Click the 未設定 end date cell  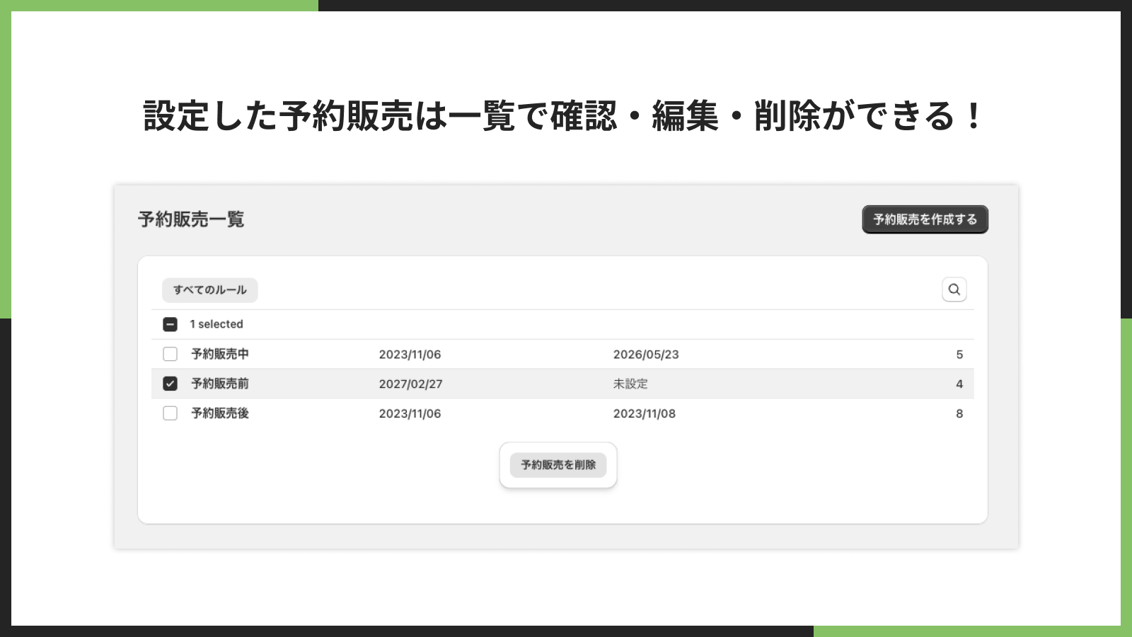(630, 384)
